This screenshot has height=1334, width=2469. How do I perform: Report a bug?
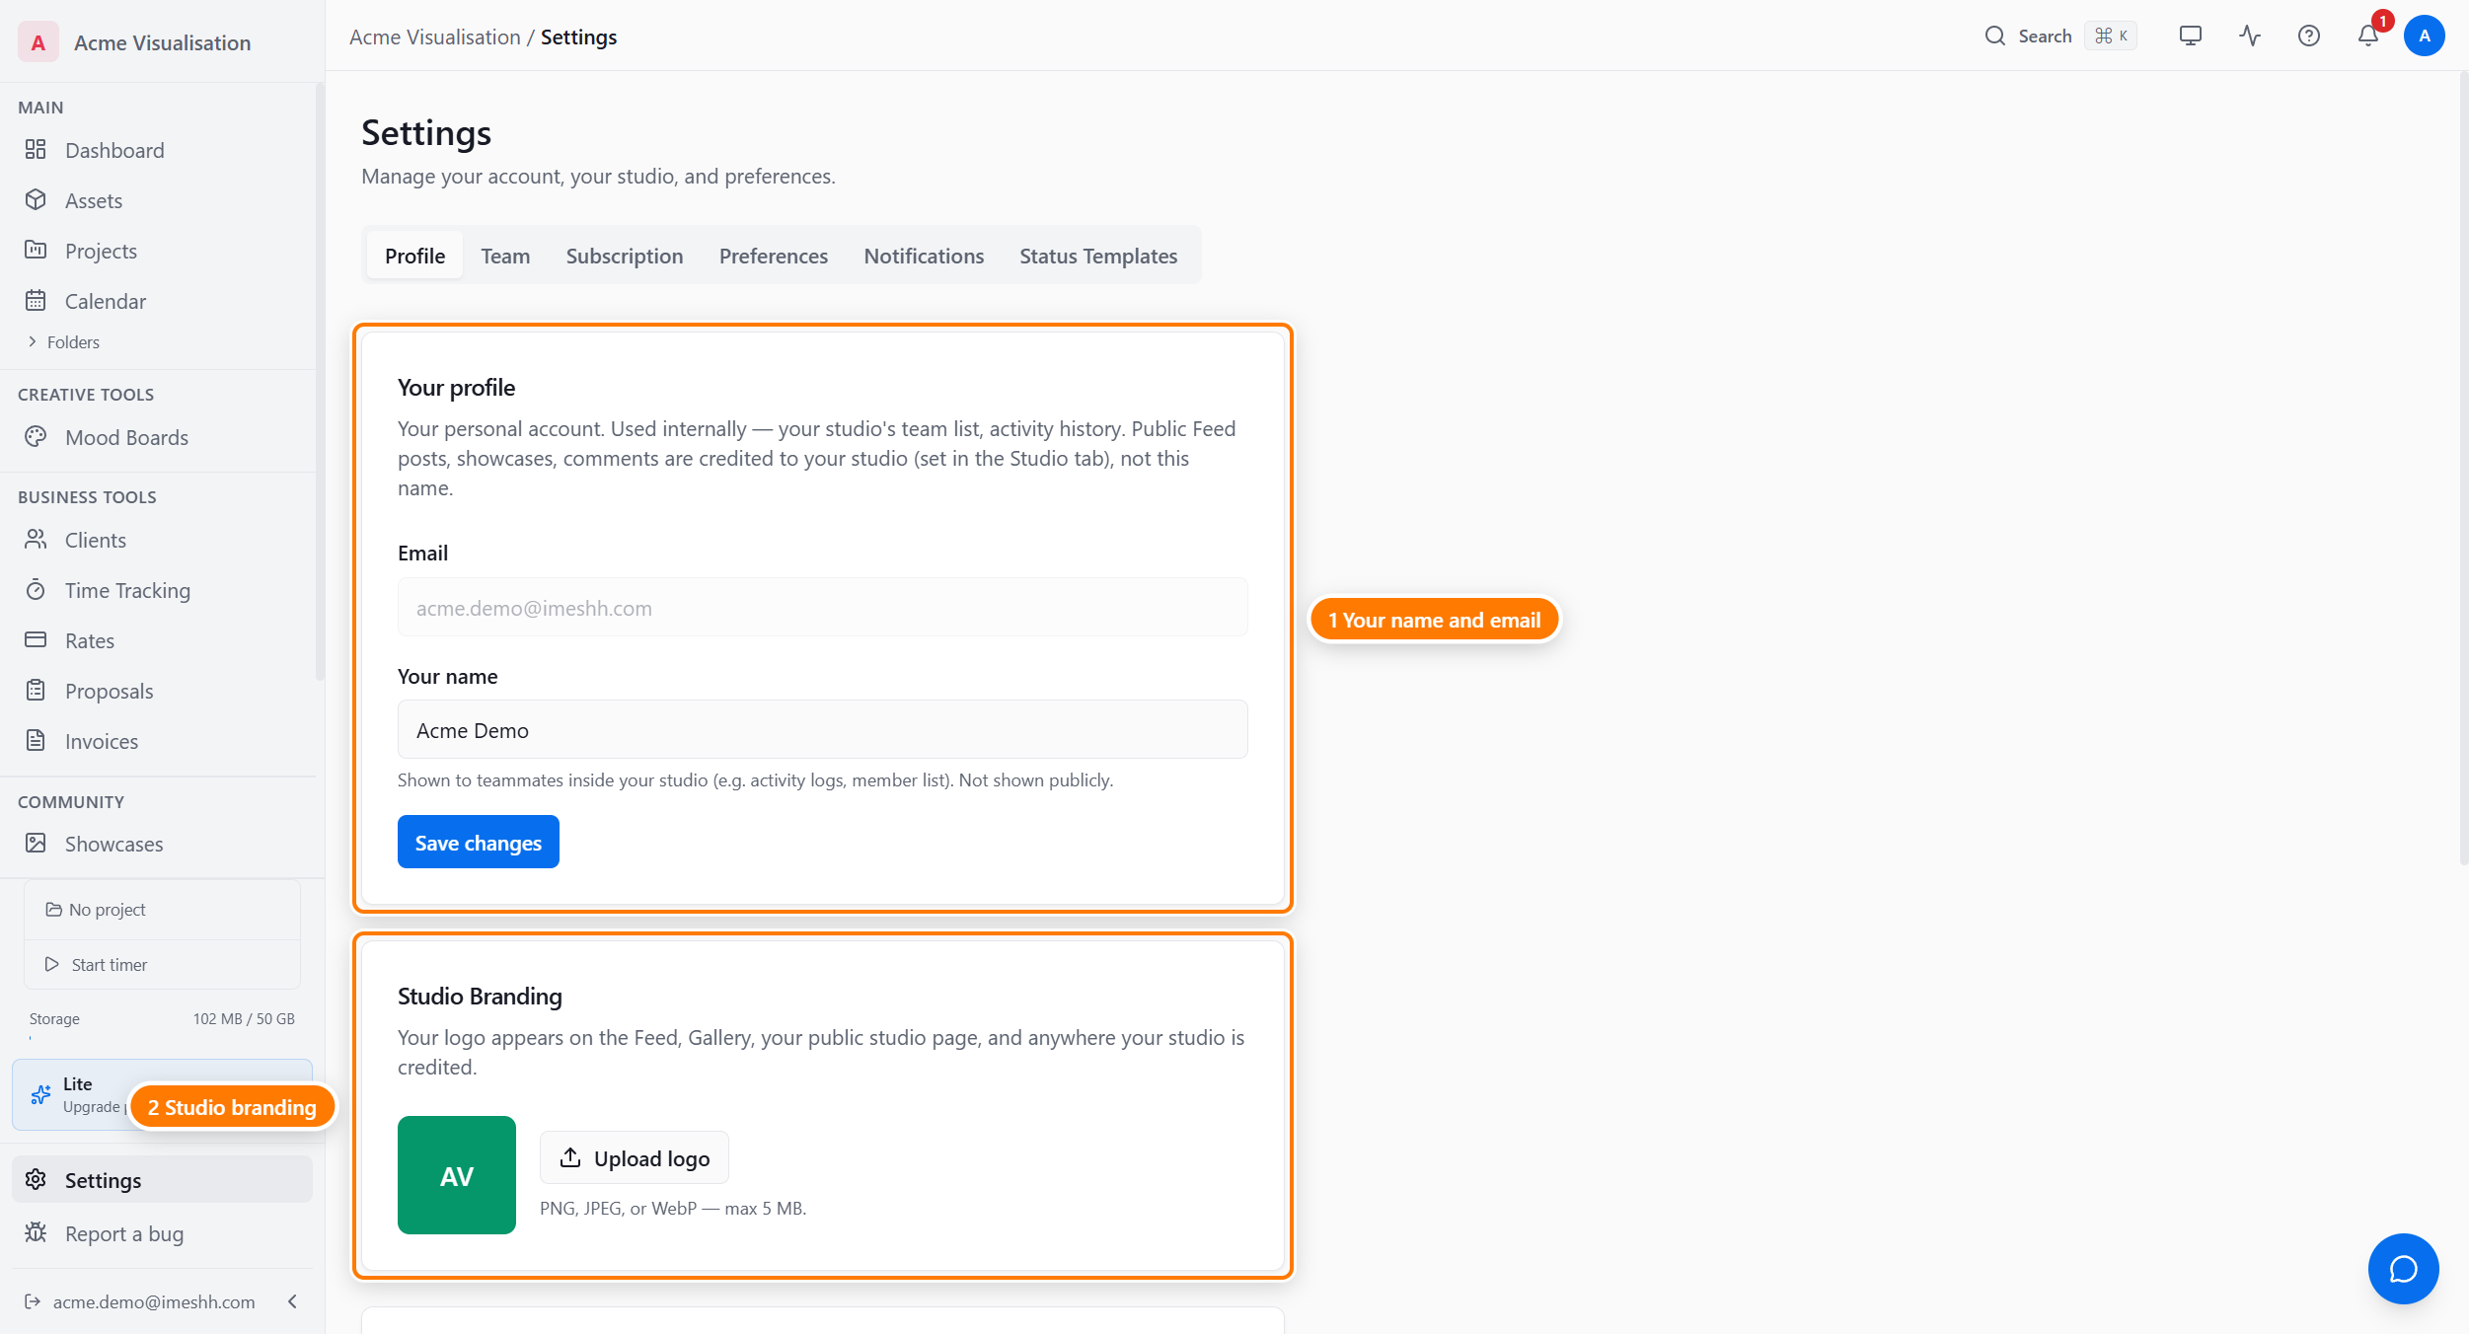click(x=162, y=1233)
